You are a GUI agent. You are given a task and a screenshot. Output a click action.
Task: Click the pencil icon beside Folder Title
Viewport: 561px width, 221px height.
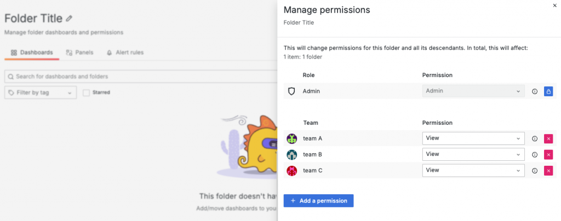tap(69, 18)
